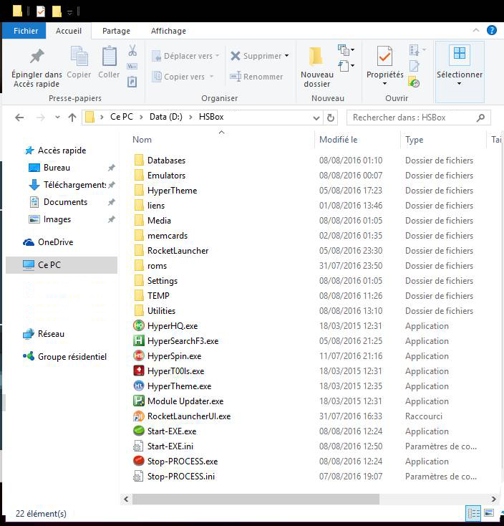Open the Propriétés checkmark icon
This screenshot has height=526, width=504.
click(x=384, y=56)
